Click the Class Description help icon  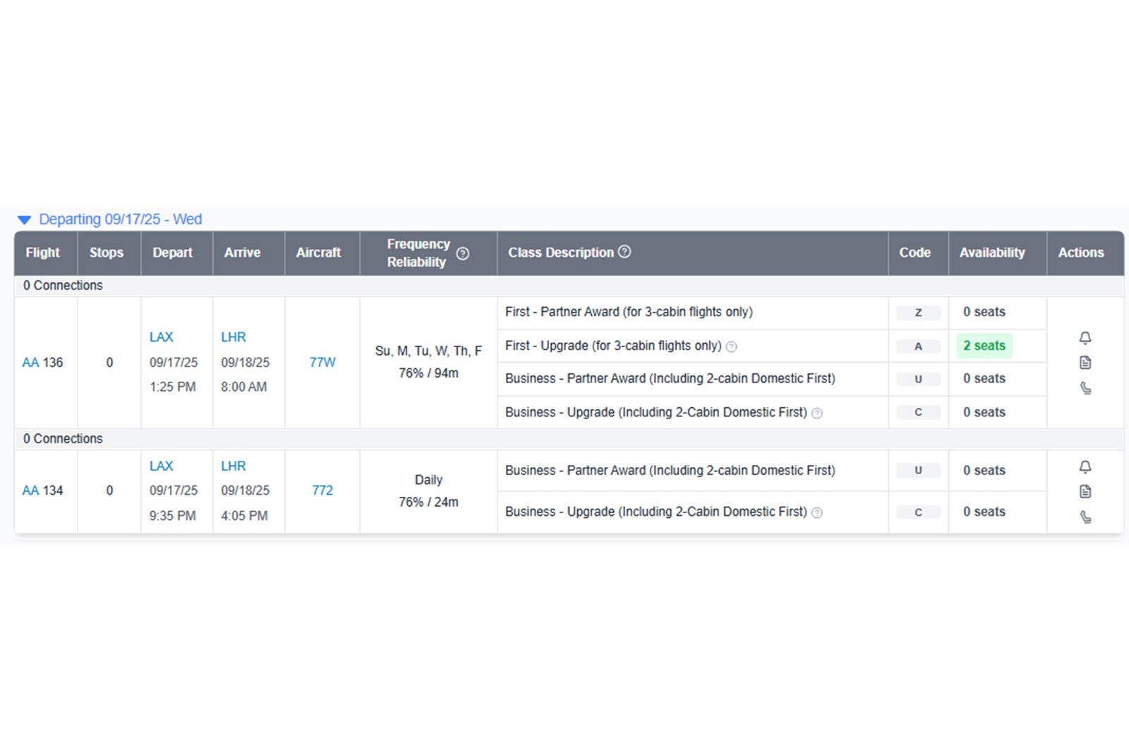624,252
